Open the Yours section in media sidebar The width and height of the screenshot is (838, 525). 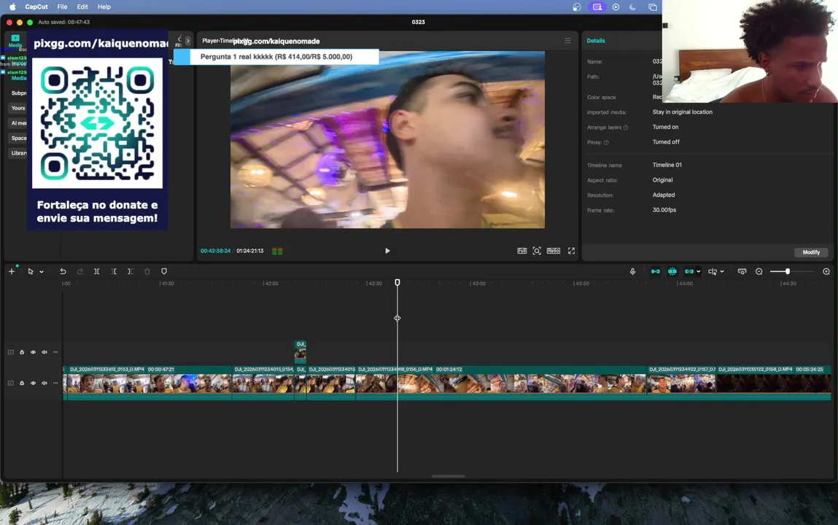pyautogui.click(x=18, y=108)
